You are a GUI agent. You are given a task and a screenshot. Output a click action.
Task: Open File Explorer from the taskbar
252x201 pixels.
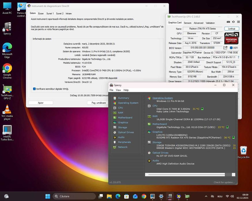click(109, 196)
